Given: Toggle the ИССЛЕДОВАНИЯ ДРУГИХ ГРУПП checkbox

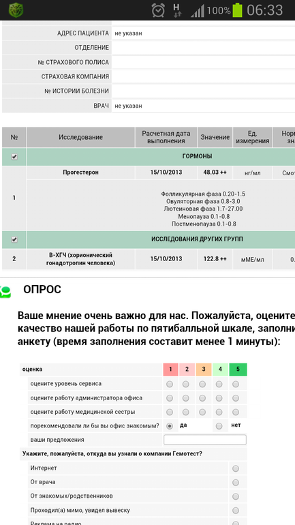Looking at the screenshot, I should 14,240.
